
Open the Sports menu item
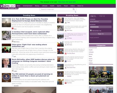pyautogui.click(x=59, y=6)
